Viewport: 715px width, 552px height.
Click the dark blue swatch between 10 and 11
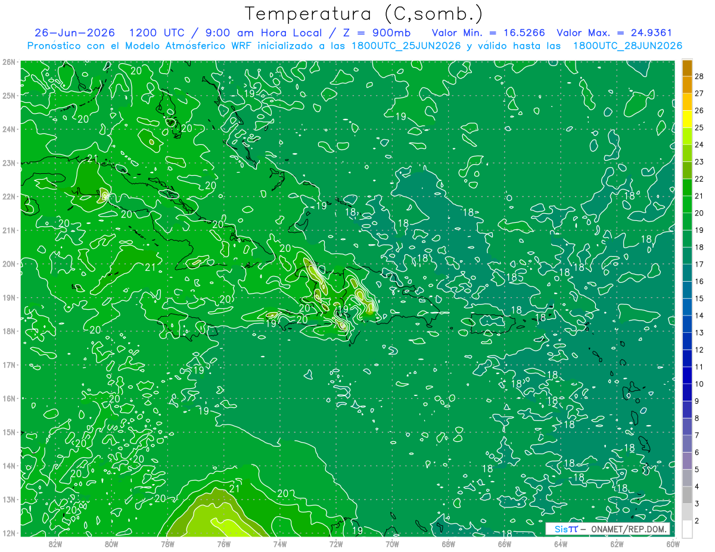click(x=687, y=376)
